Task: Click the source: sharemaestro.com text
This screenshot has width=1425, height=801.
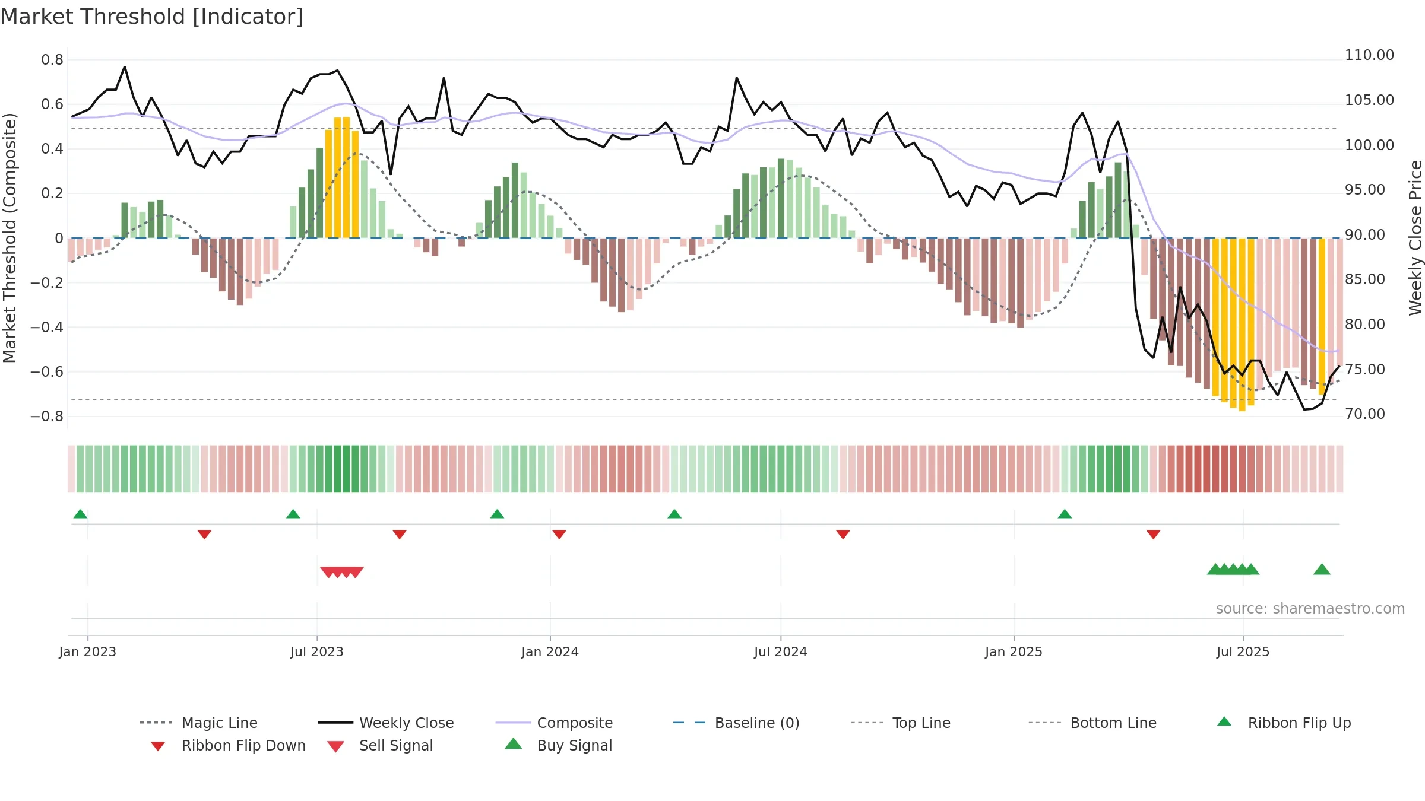Action: point(1310,609)
